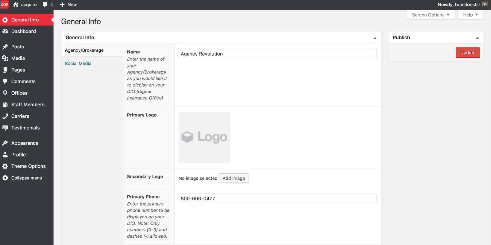Click the Collapse menu label
This screenshot has height=245, width=491.
tap(27, 178)
